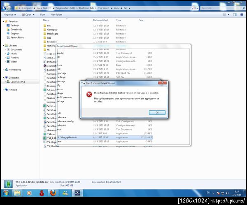Screen dimensions: 247x205
Task: Collapse the Libraries section
Action: [x=3, y=46]
